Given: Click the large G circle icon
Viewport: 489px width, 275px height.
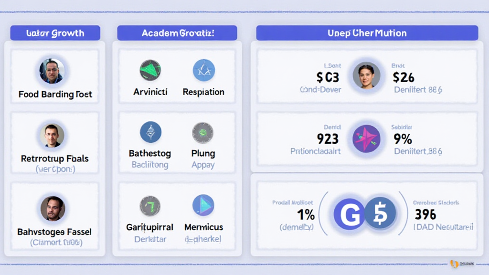Looking at the screenshot, I should coord(349,213).
